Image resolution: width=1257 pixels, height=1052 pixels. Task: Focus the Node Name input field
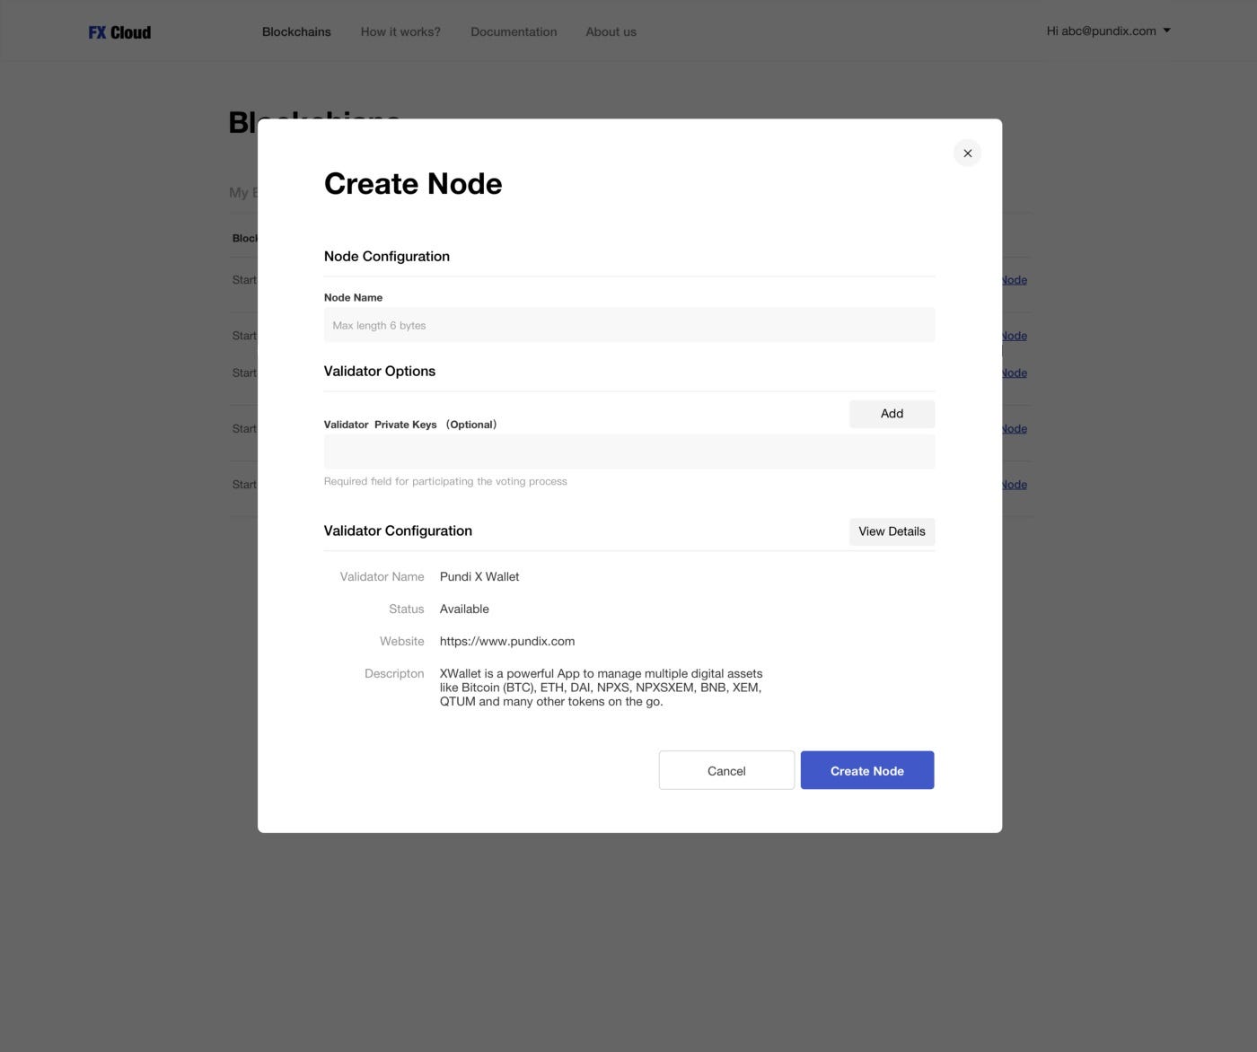tap(629, 325)
